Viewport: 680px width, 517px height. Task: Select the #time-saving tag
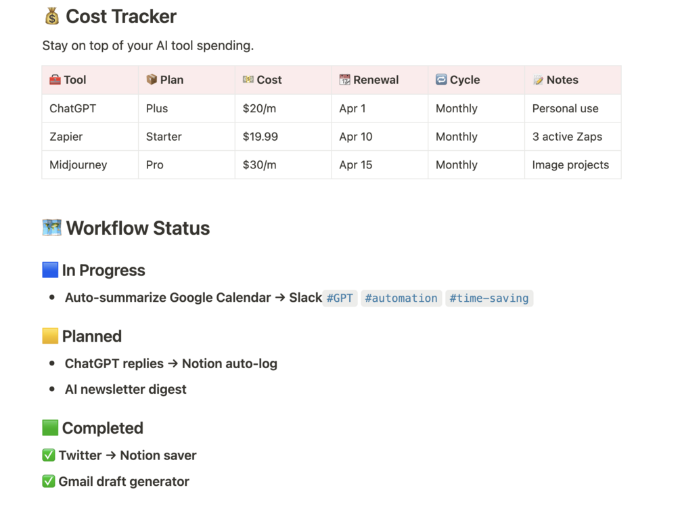(x=489, y=298)
